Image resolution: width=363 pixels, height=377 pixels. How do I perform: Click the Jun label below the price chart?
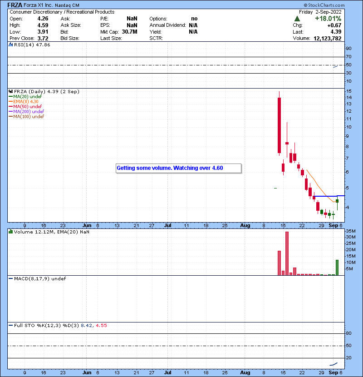pyautogui.click(x=87, y=226)
